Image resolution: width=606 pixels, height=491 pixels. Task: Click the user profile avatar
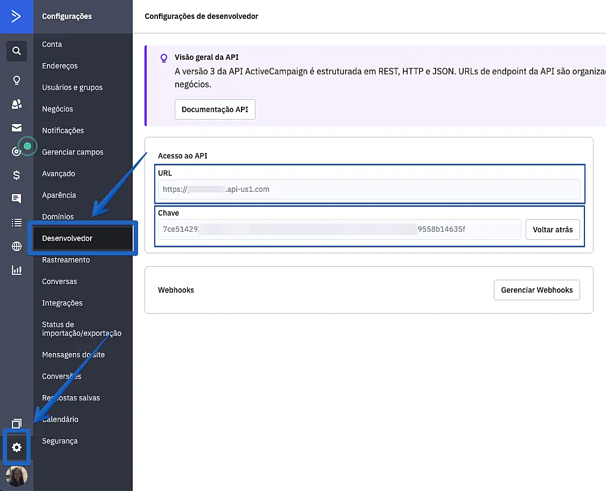17,476
